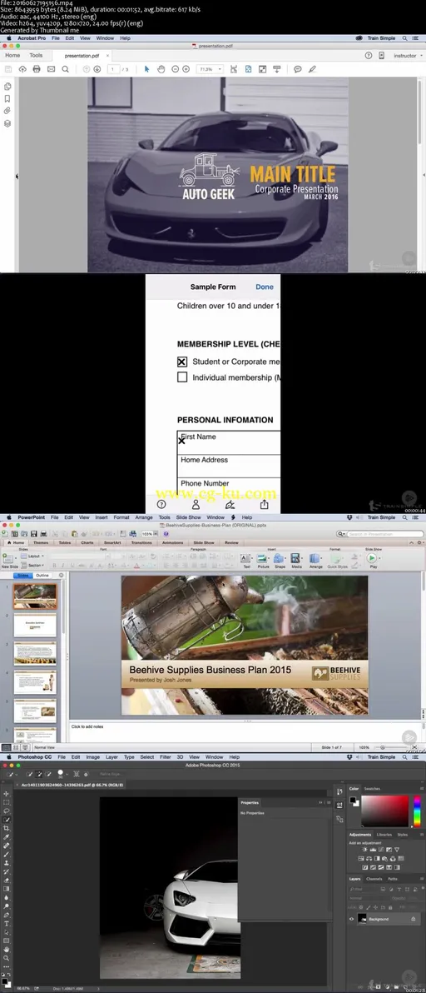Open the Libraries tab in Photoshop

(x=384, y=834)
